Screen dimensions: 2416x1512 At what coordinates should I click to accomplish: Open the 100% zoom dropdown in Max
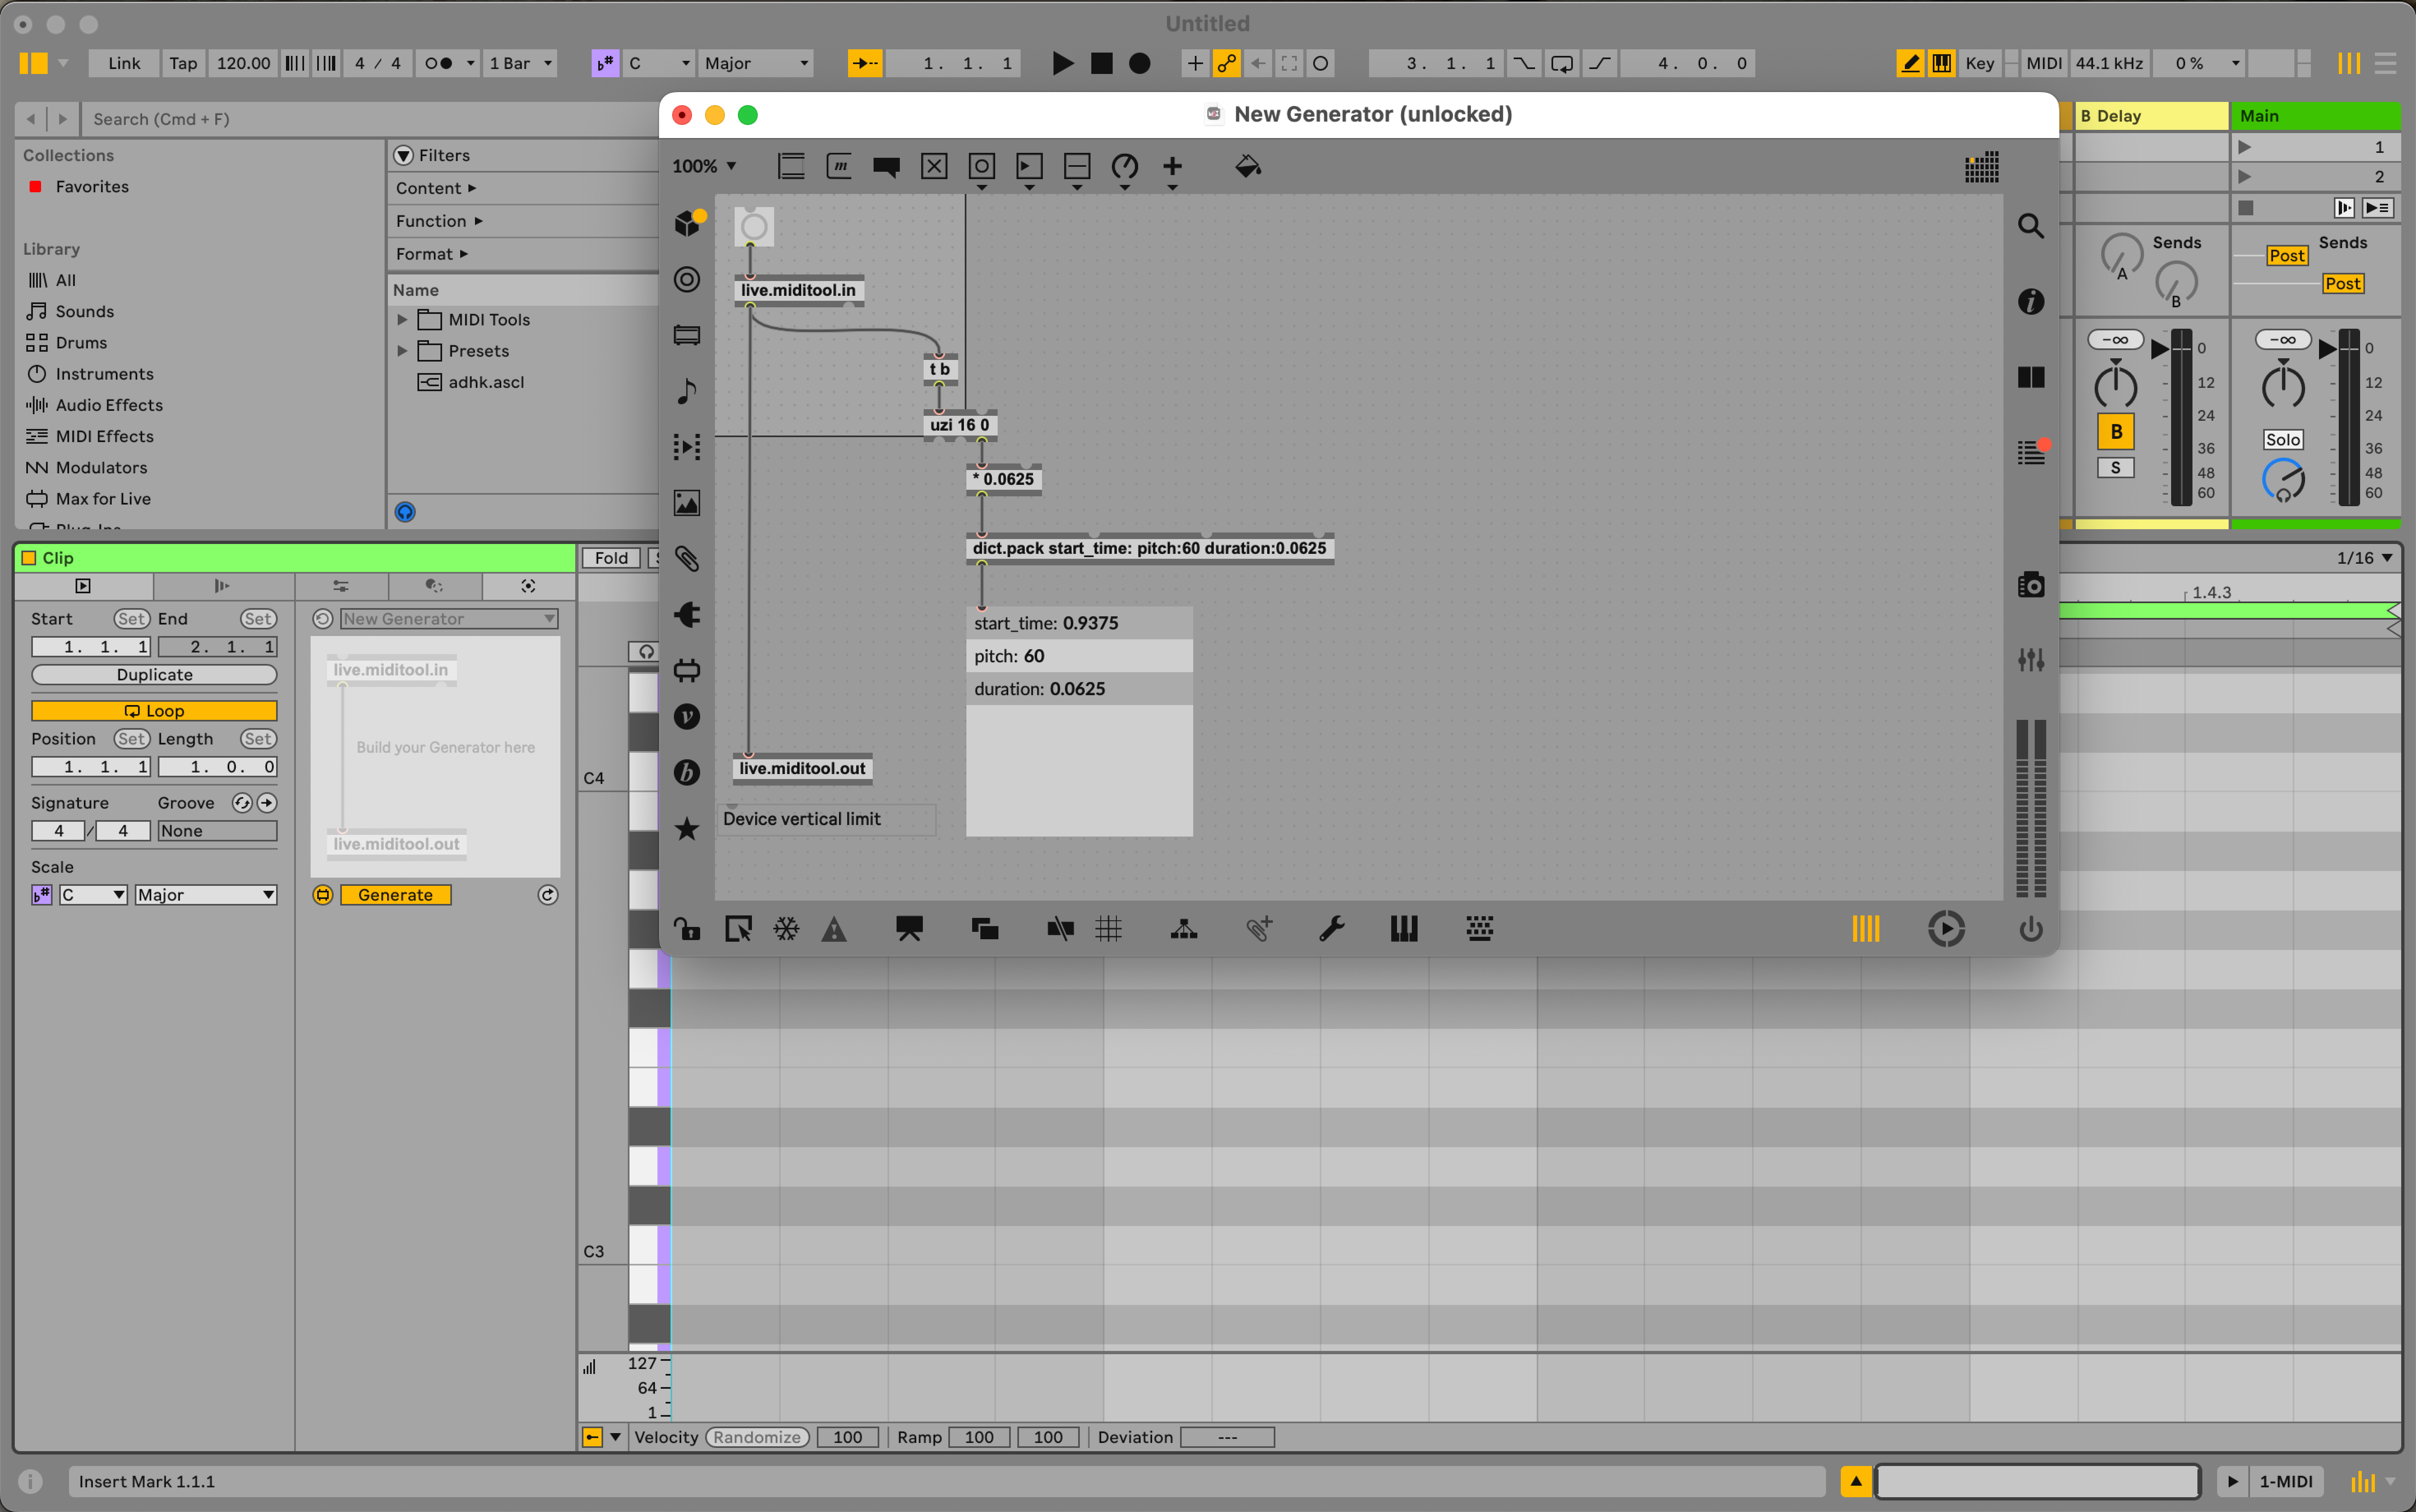tap(704, 166)
